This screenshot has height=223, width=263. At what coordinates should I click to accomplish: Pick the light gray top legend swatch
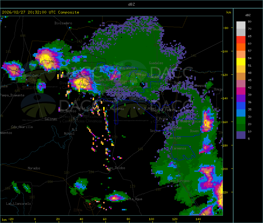[241, 25]
